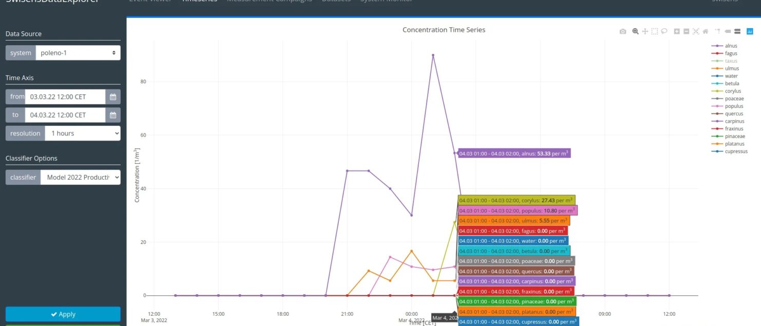The width and height of the screenshot is (761, 326).
Task: Open the system dropdown showing poleno-1
Action: click(x=78, y=53)
